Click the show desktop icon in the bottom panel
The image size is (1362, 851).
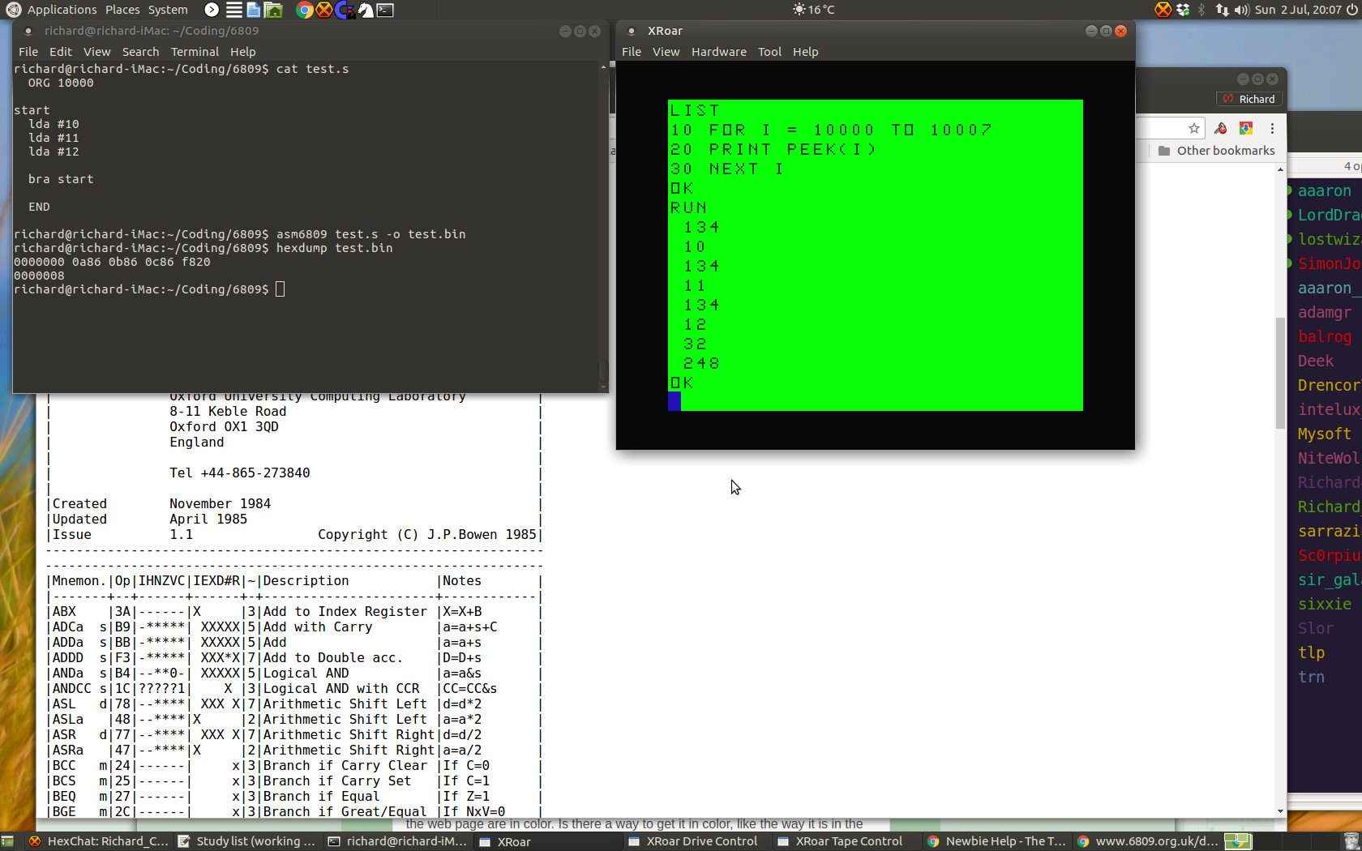[x=7, y=841]
